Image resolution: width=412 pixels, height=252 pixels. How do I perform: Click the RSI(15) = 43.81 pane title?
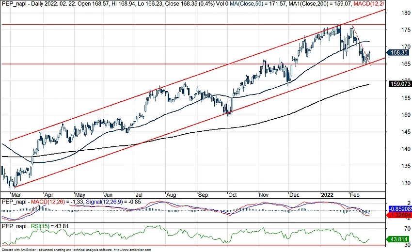point(50,226)
